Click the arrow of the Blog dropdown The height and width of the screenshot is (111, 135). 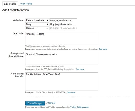pos(47,24)
